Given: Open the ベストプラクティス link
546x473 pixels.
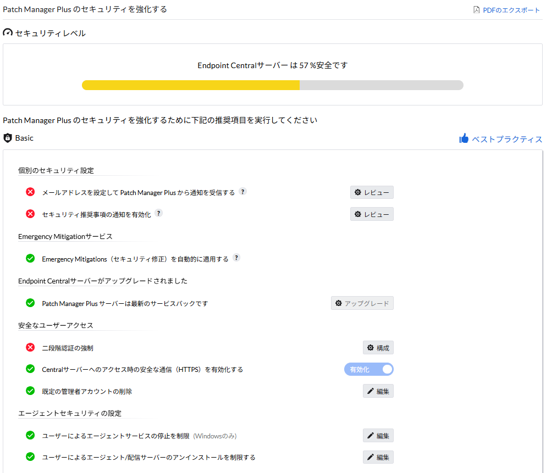Looking at the screenshot, I should (506, 139).
